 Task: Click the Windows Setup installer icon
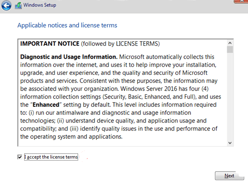(18, 6)
